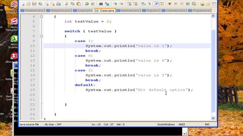Select the Cases.java tab
Image resolution: width=243 pixels, height=136 pixels.
tap(105, 11)
